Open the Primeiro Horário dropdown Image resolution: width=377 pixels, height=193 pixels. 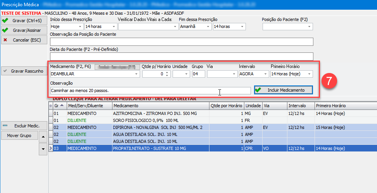[x=309, y=74]
